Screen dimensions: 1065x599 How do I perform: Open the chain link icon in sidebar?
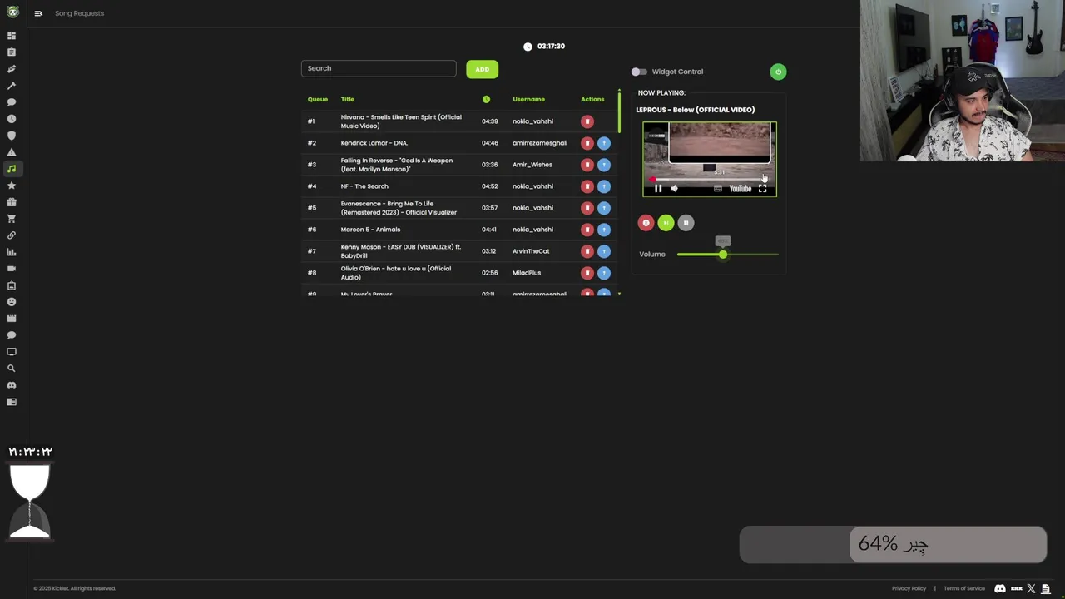(12, 235)
